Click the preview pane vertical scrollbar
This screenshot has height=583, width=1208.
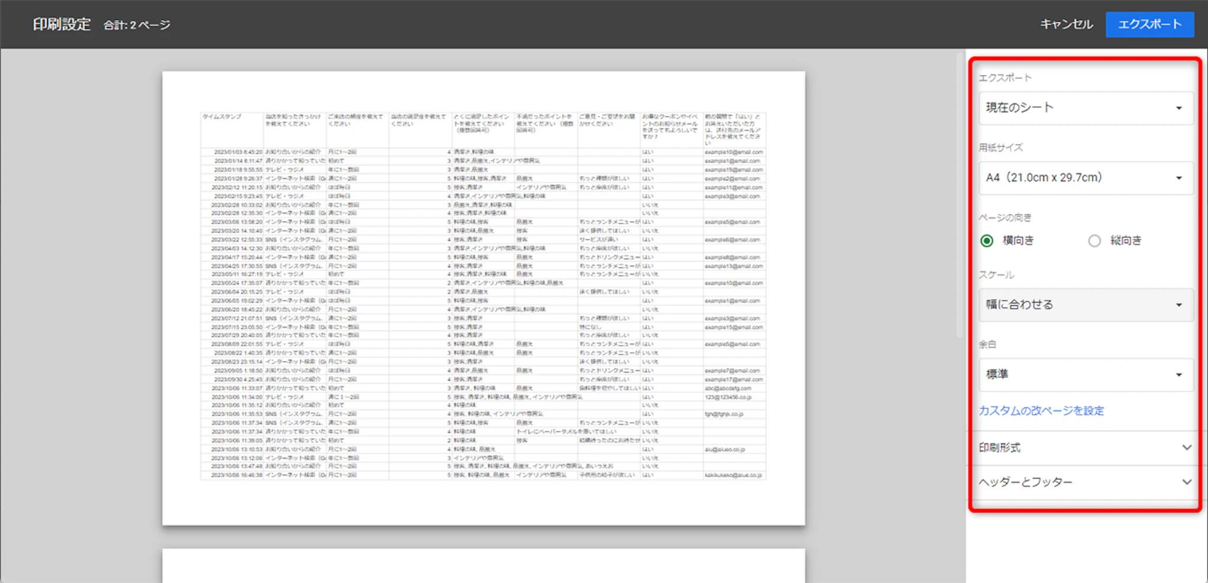[x=959, y=194]
